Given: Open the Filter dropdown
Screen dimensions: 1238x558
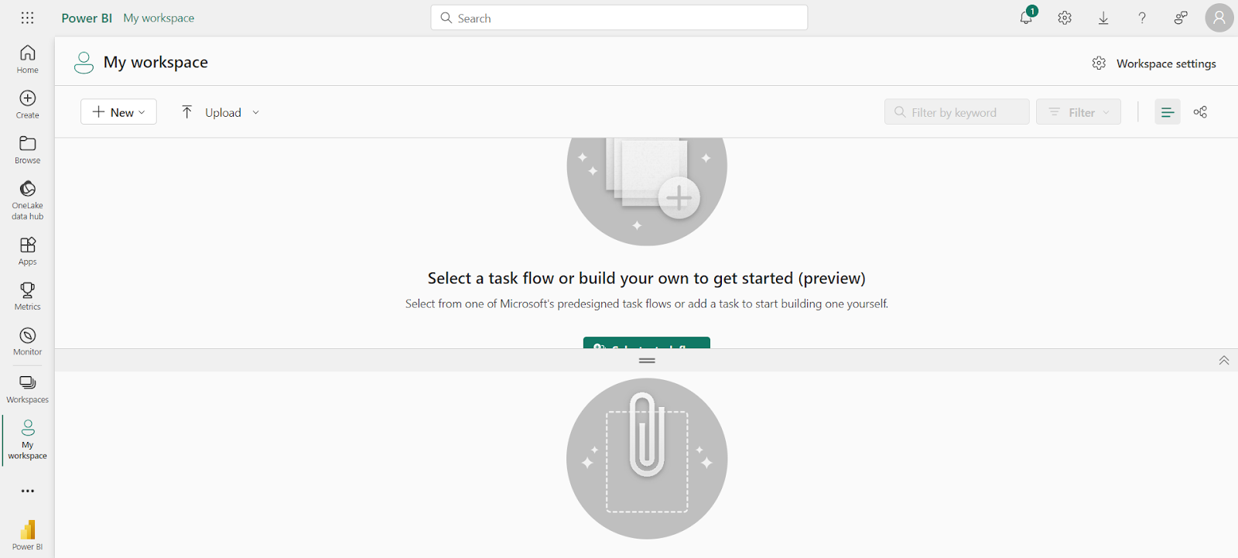Looking at the screenshot, I should click(1079, 112).
